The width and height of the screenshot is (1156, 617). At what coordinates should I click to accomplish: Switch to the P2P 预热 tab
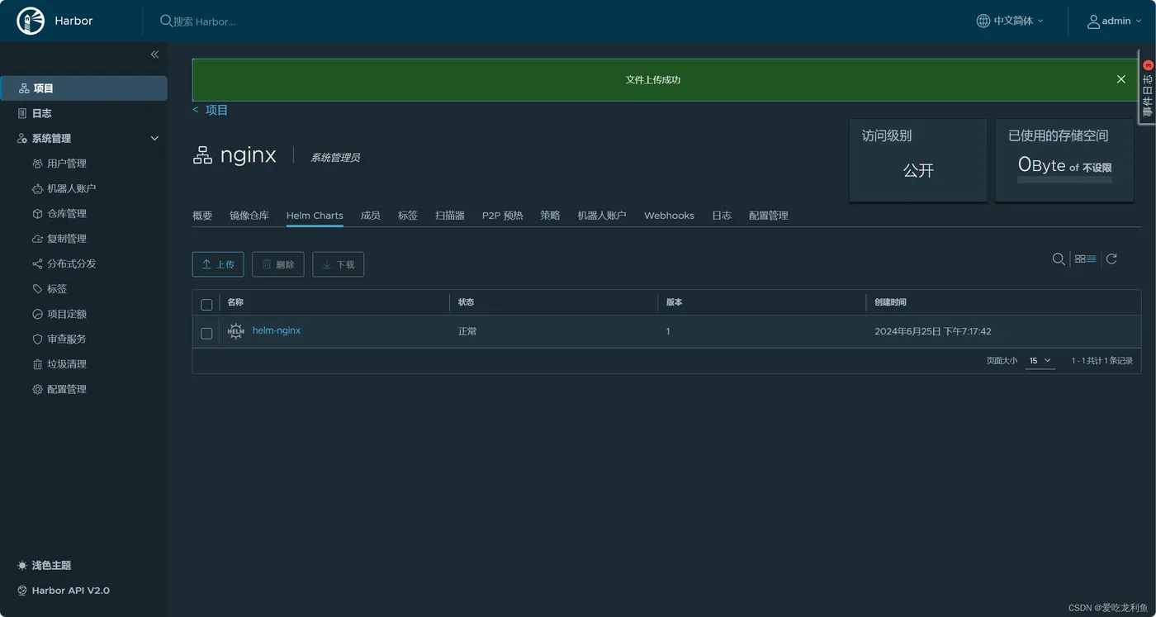[x=503, y=216]
